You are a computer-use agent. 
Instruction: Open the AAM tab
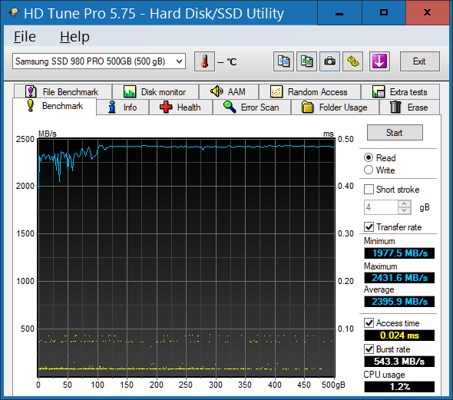pyautogui.click(x=229, y=92)
